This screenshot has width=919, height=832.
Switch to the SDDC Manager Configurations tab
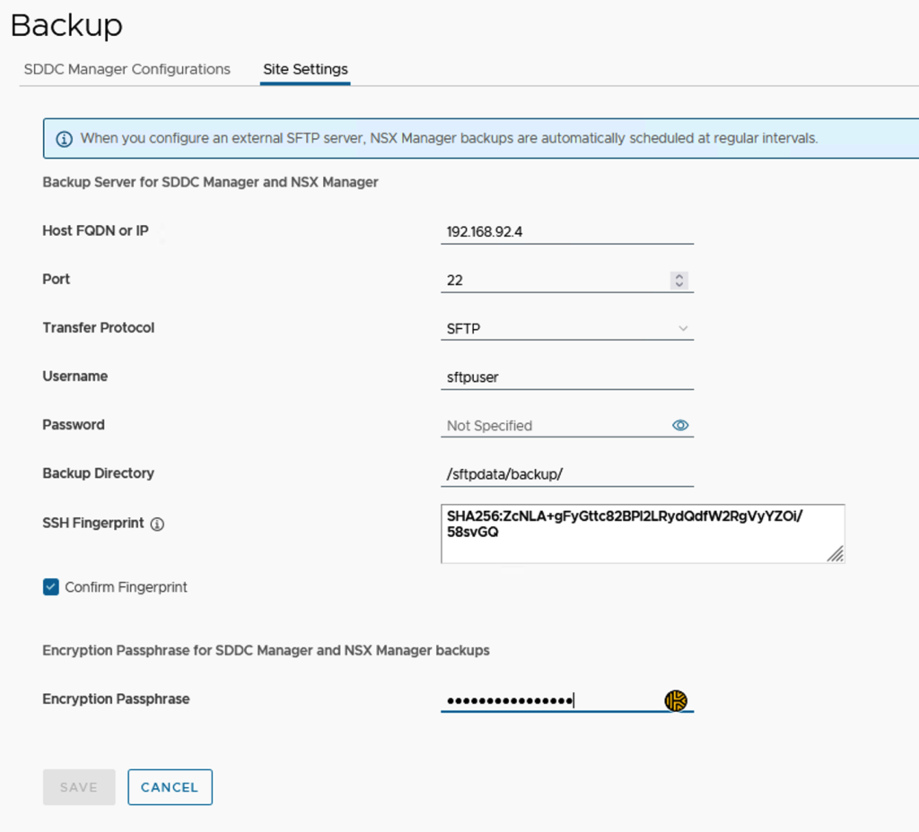click(x=127, y=69)
